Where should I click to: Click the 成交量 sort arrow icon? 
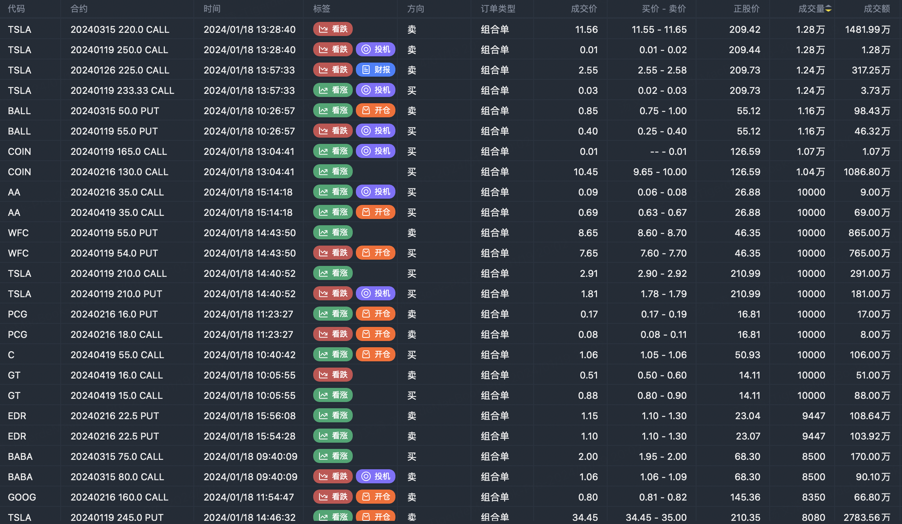pos(828,9)
